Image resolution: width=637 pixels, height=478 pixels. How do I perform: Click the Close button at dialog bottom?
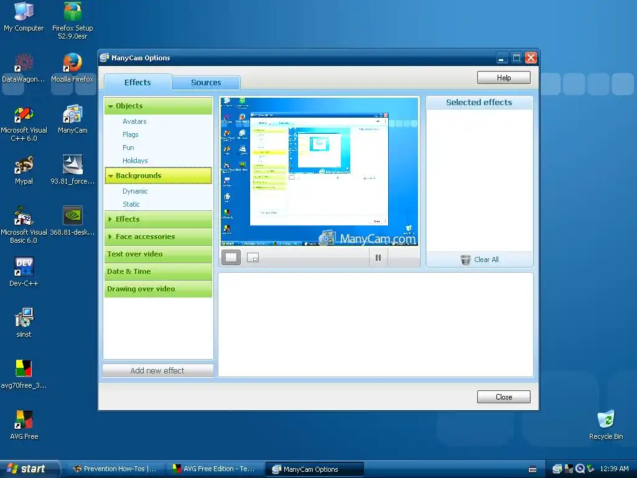[504, 396]
